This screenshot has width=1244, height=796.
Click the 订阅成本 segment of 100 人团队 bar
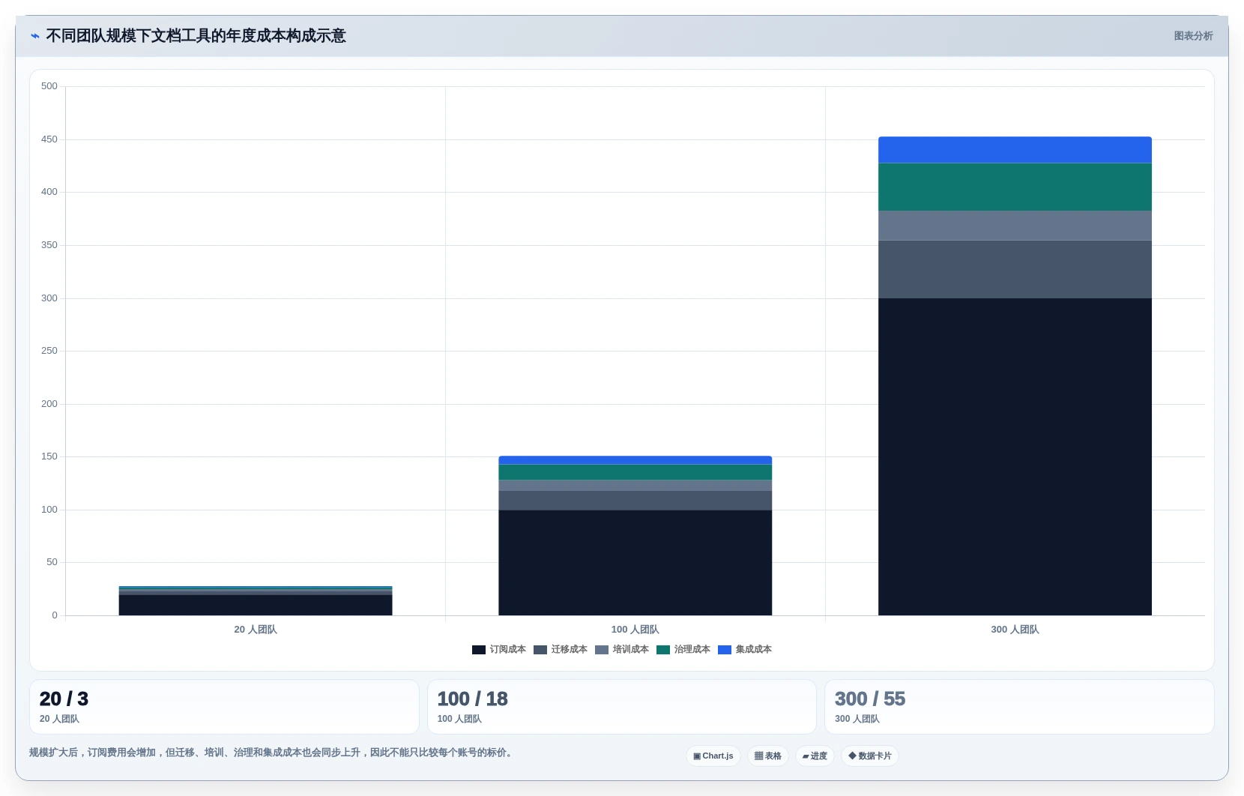[635, 563]
